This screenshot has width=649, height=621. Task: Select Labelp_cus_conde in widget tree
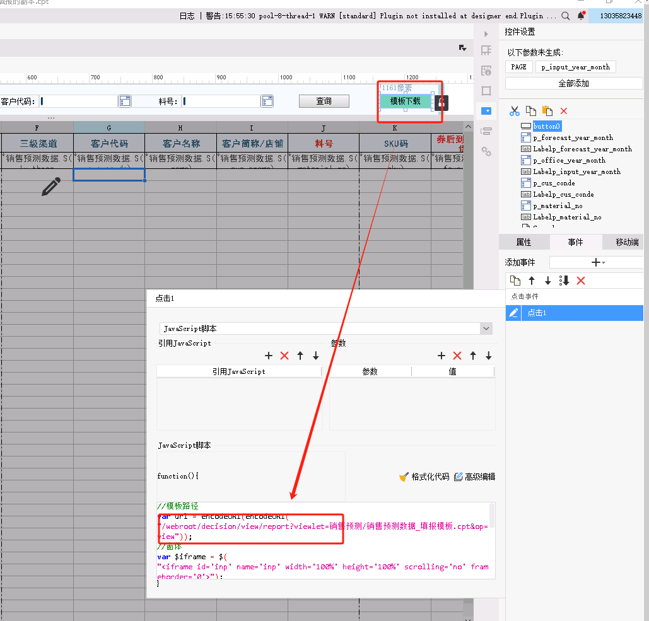tap(563, 194)
